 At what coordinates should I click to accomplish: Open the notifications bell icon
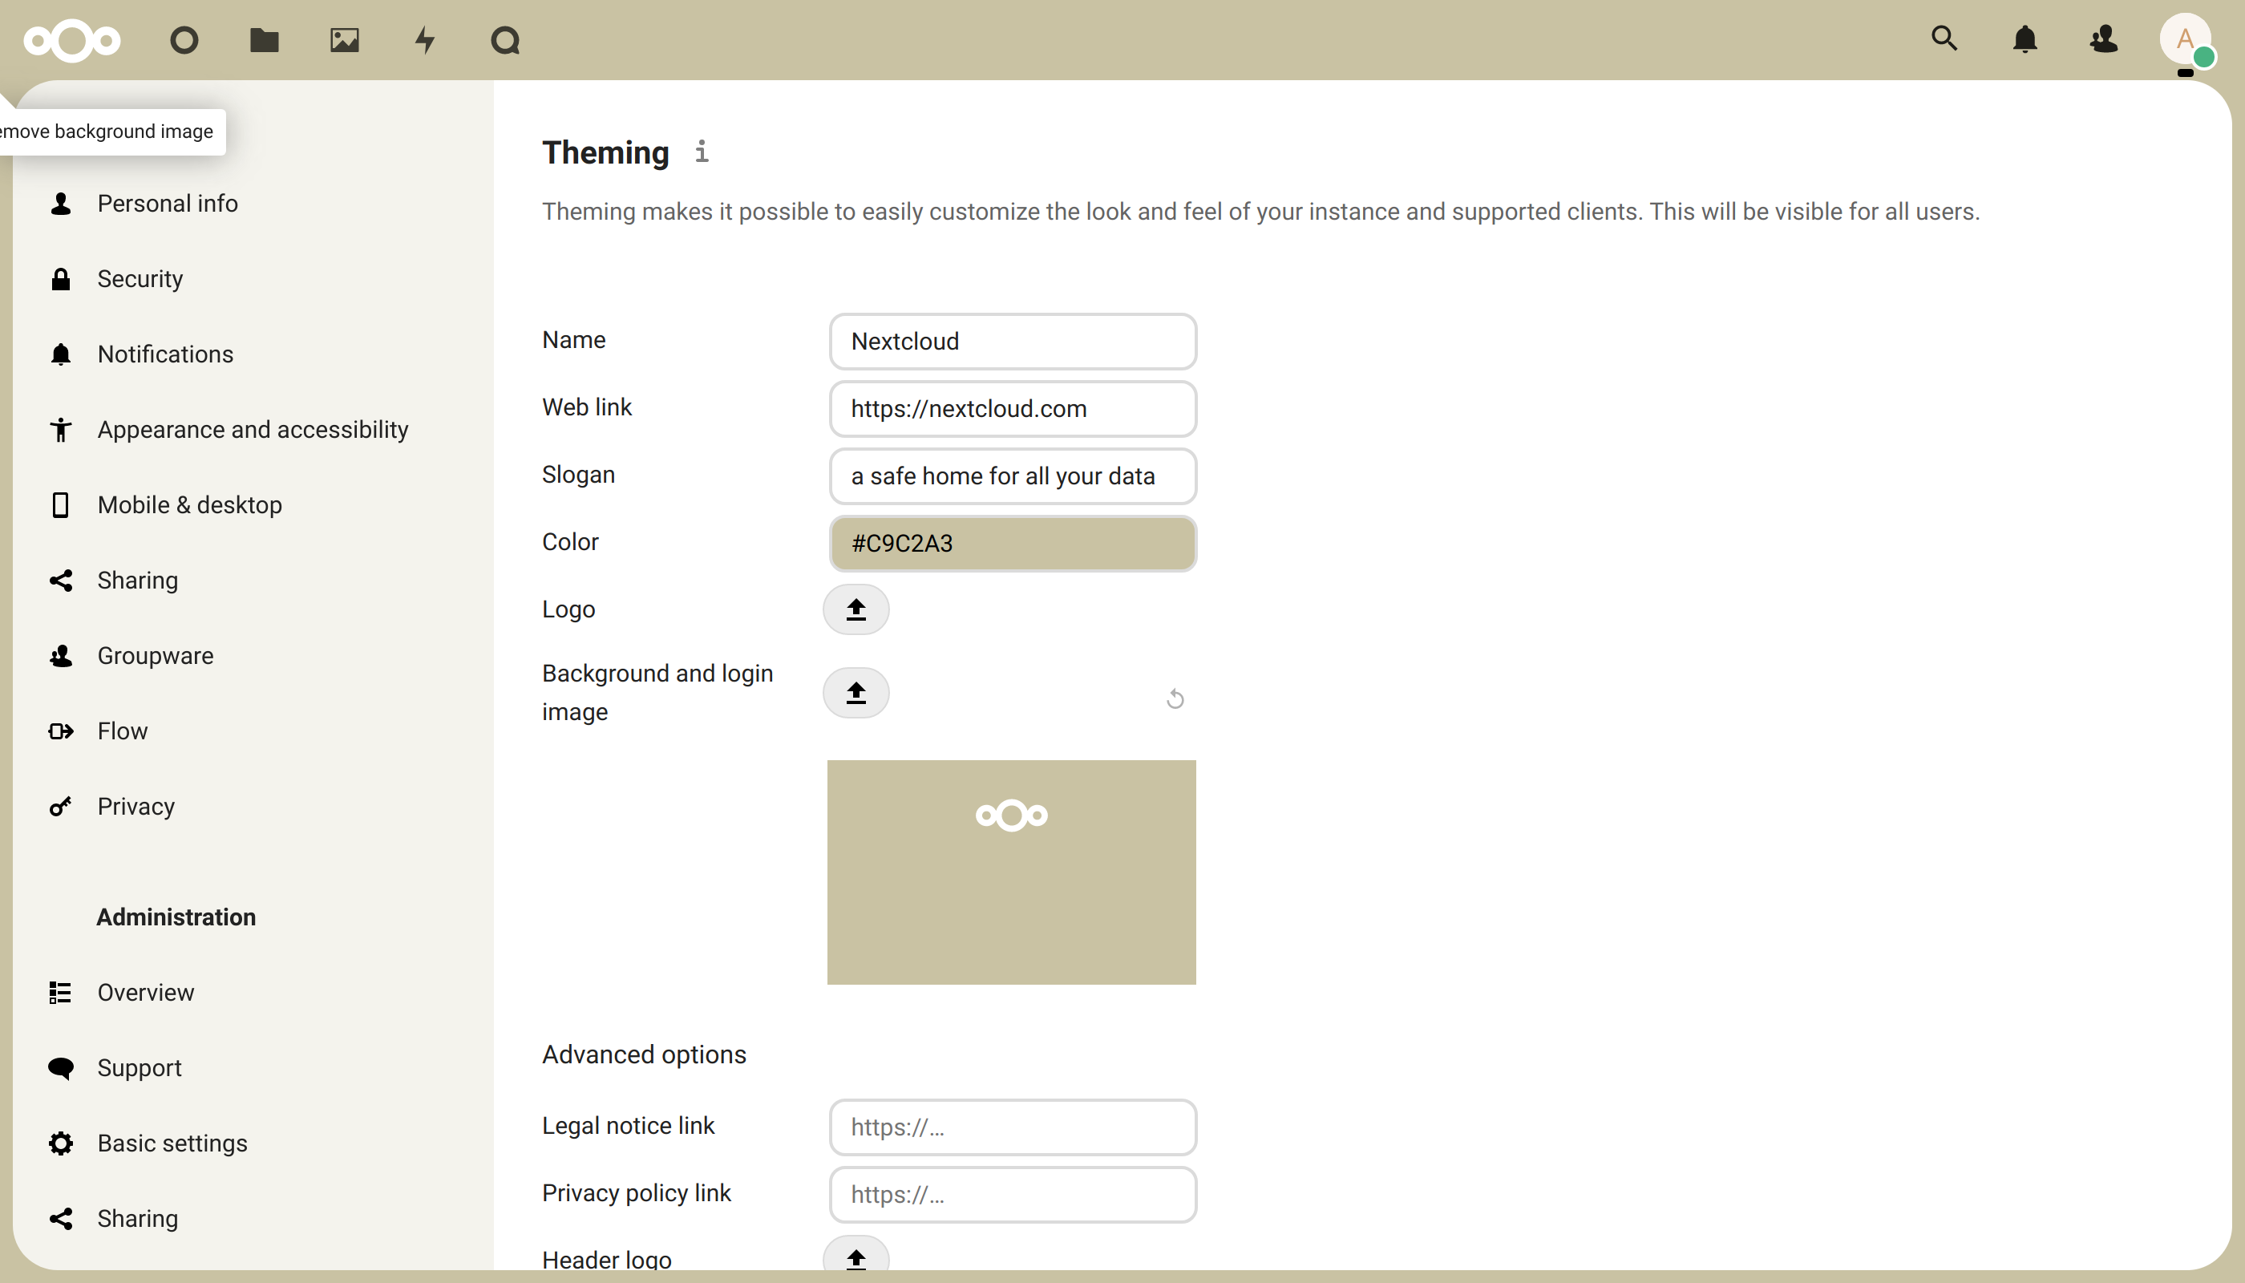click(2025, 38)
